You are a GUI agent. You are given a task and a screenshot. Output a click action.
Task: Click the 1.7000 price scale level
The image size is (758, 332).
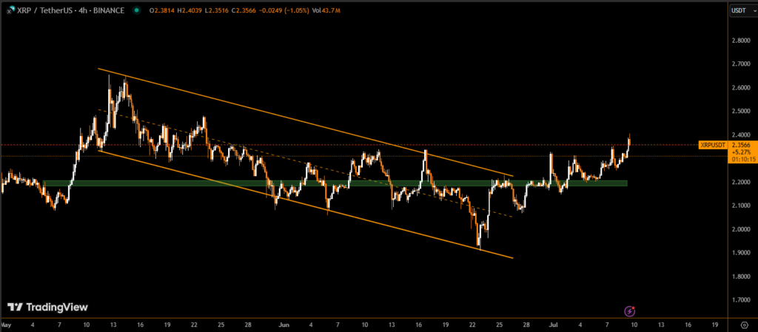click(x=741, y=299)
